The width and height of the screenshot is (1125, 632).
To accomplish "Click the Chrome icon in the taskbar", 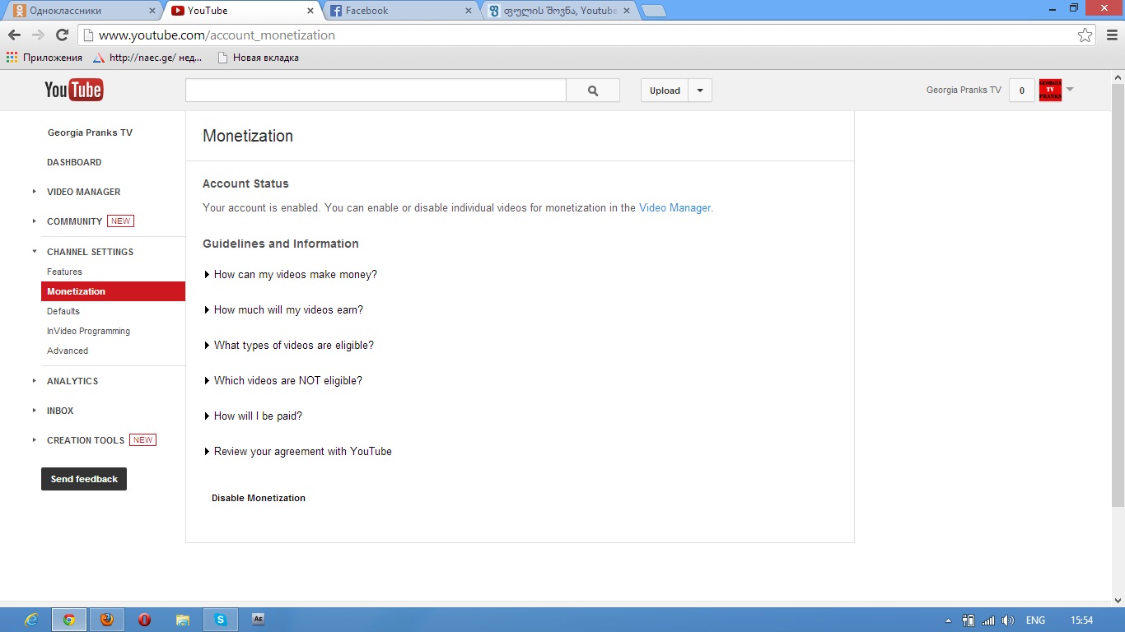I will [69, 620].
